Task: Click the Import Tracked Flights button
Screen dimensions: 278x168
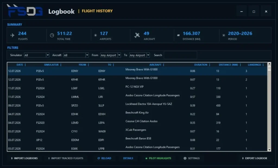Action: 65,158
